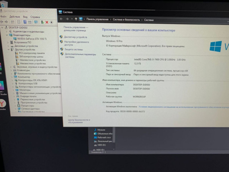229x172 pixels.
Task: Click the Защита системы shield link
Action: [73, 49]
